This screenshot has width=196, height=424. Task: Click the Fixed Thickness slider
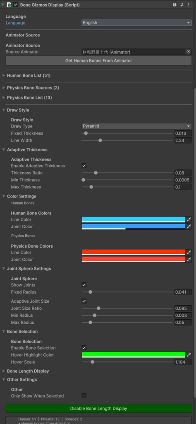coord(127,133)
